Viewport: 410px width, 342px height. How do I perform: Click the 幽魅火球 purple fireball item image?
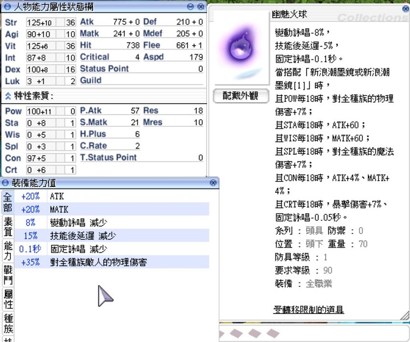tap(241, 49)
